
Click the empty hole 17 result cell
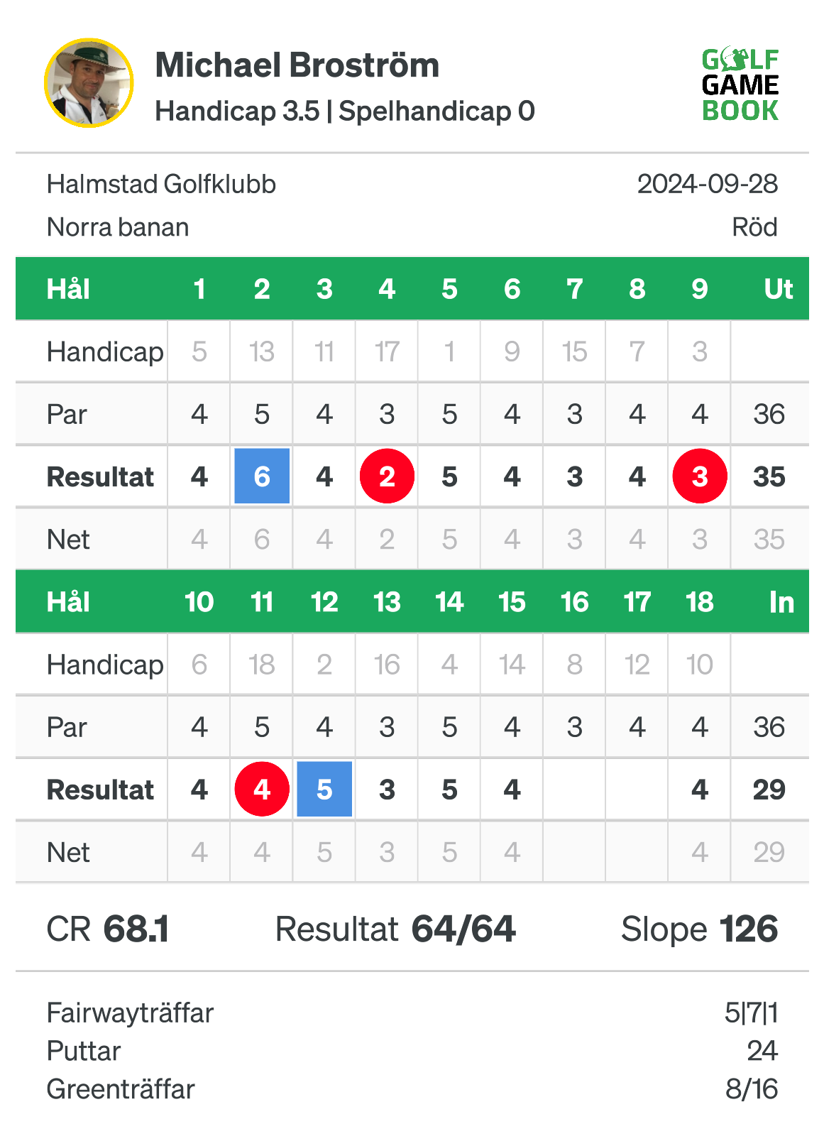(637, 790)
